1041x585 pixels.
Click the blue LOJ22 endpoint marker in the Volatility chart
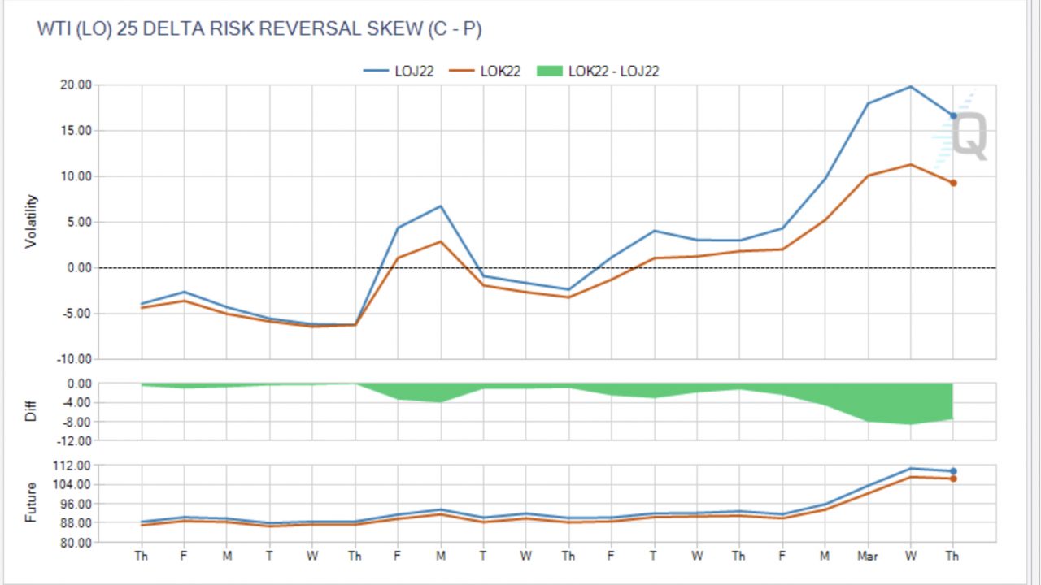(953, 116)
